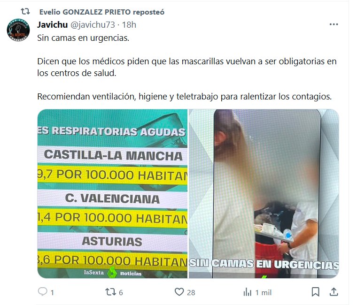Click the reply count number 1
357x305 pixels.
[52, 292]
